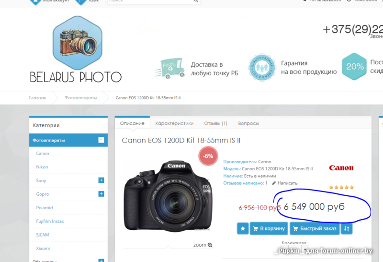This screenshot has height=262, width=383.
Task: Click the quality promise guarantee badge
Action: pyautogui.click(x=262, y=67)
